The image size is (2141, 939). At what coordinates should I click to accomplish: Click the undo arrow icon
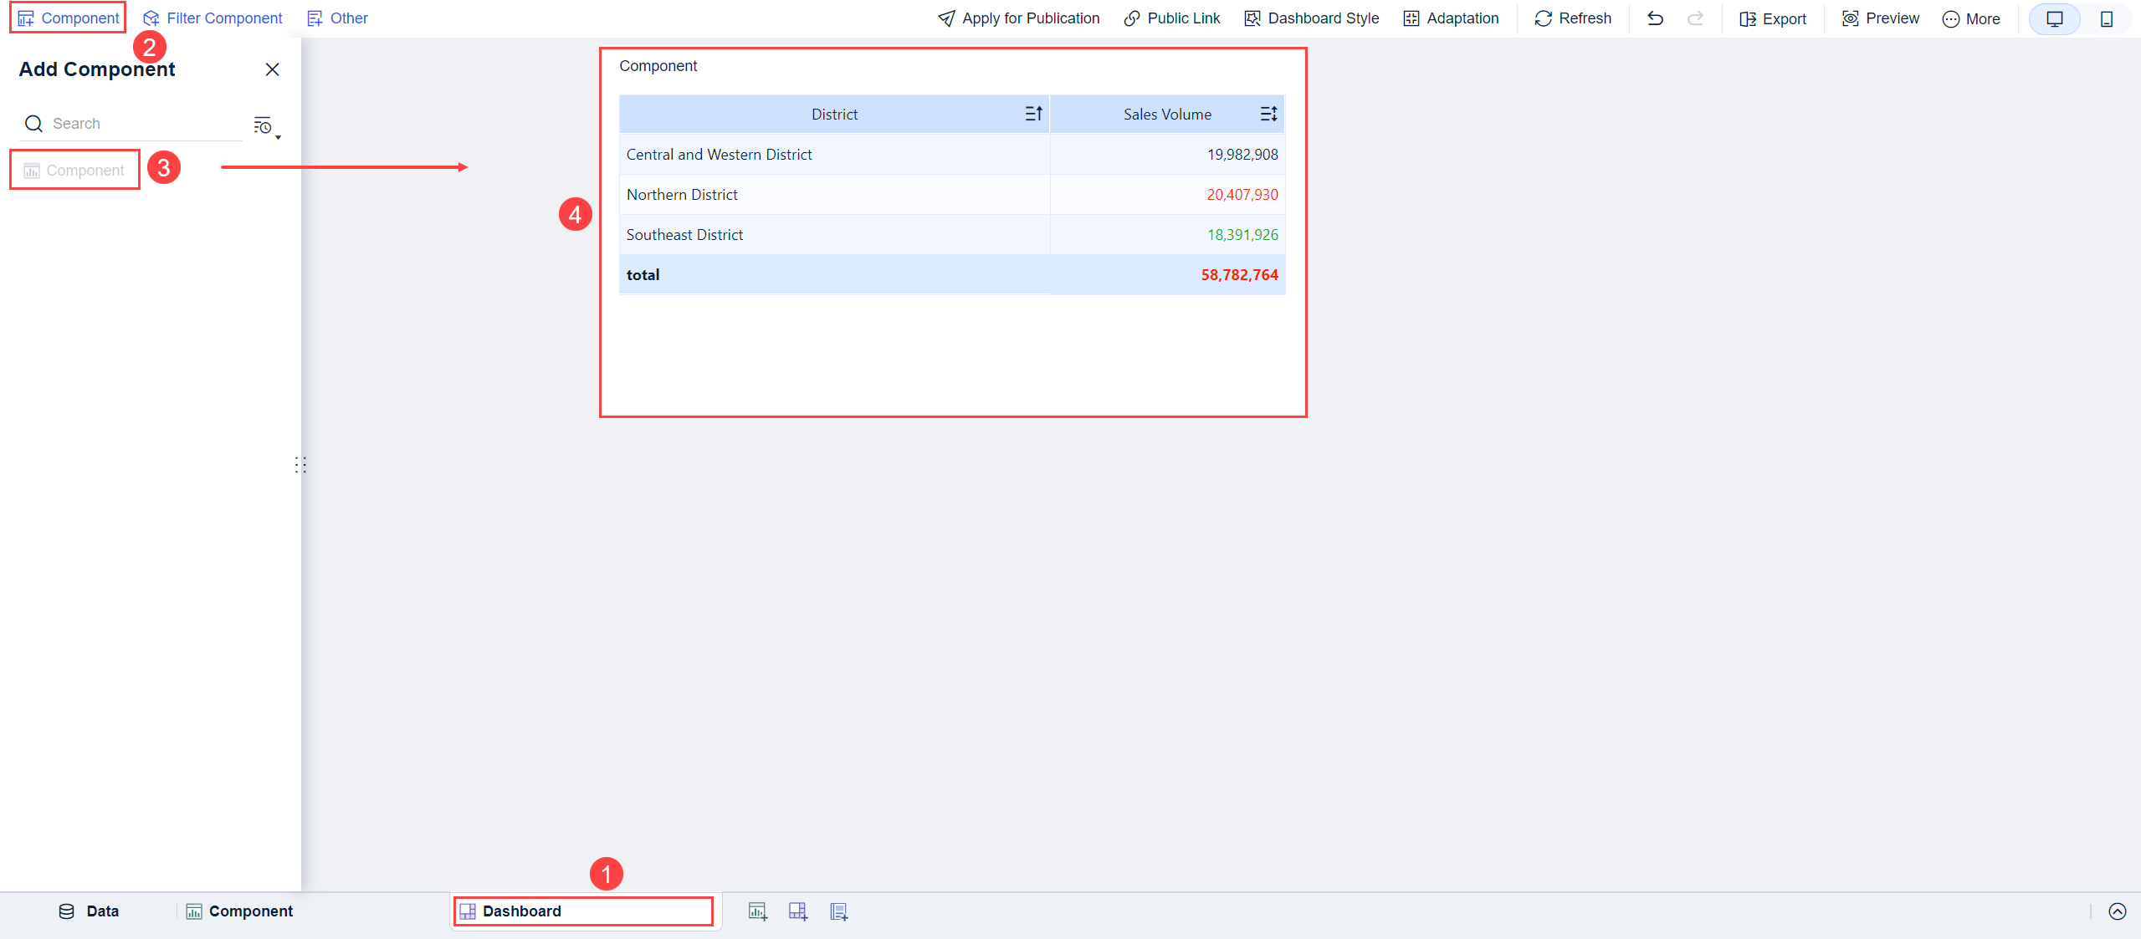(x=1655, y=18)
